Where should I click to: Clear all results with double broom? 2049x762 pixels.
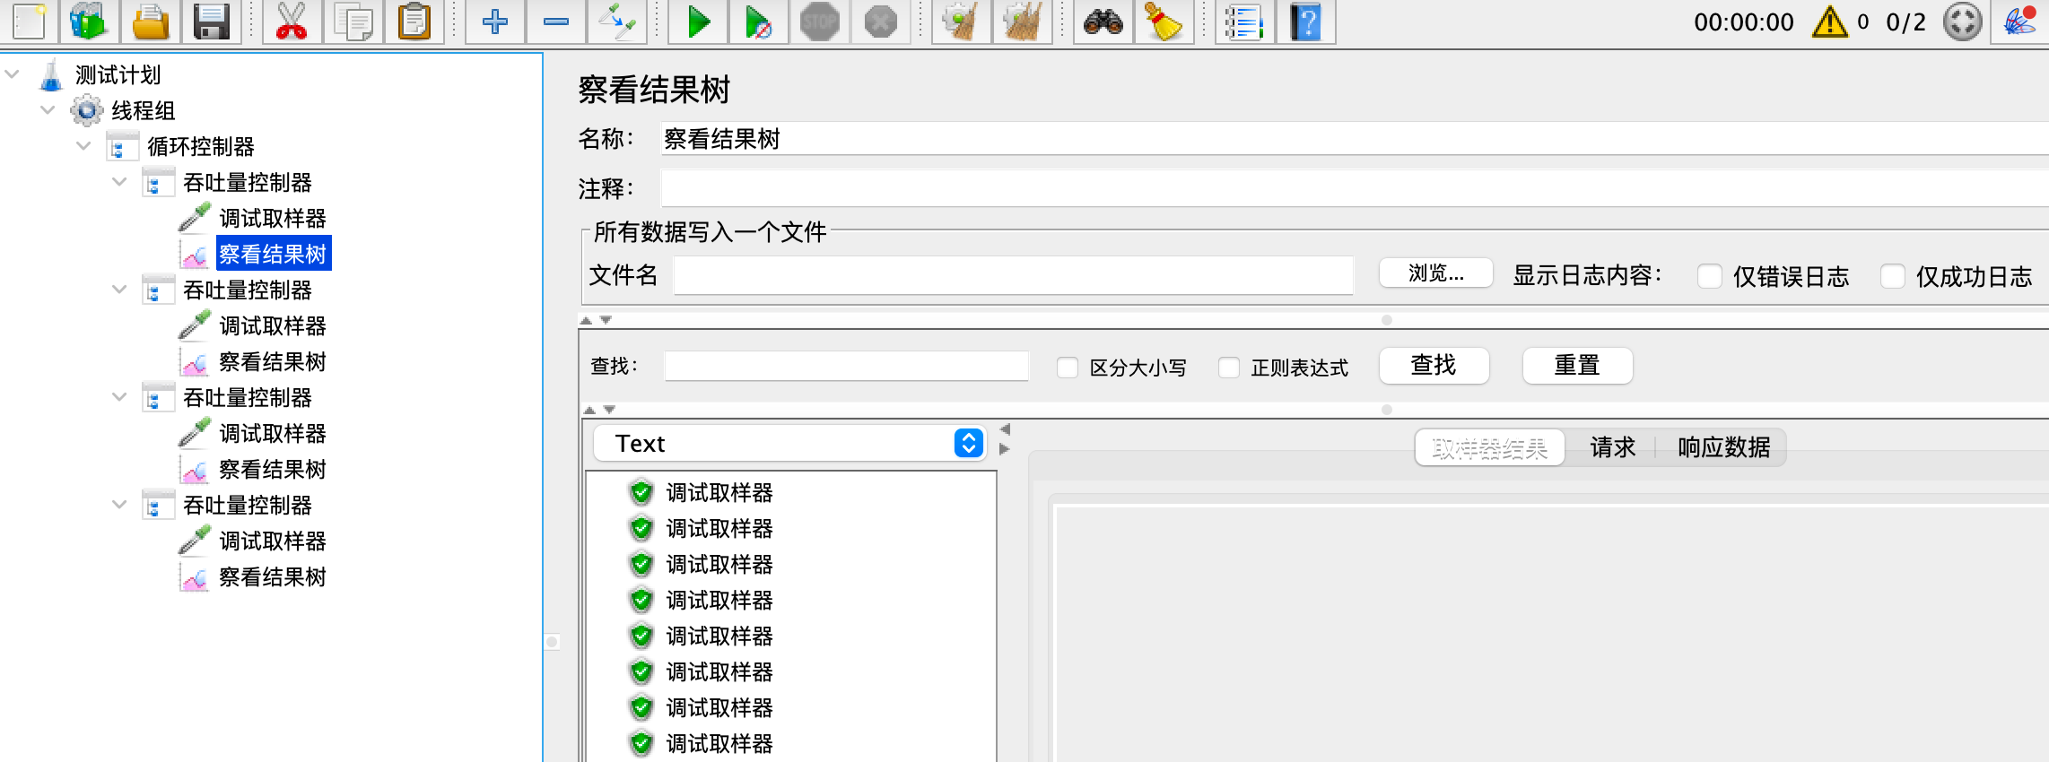(1022, 21)
